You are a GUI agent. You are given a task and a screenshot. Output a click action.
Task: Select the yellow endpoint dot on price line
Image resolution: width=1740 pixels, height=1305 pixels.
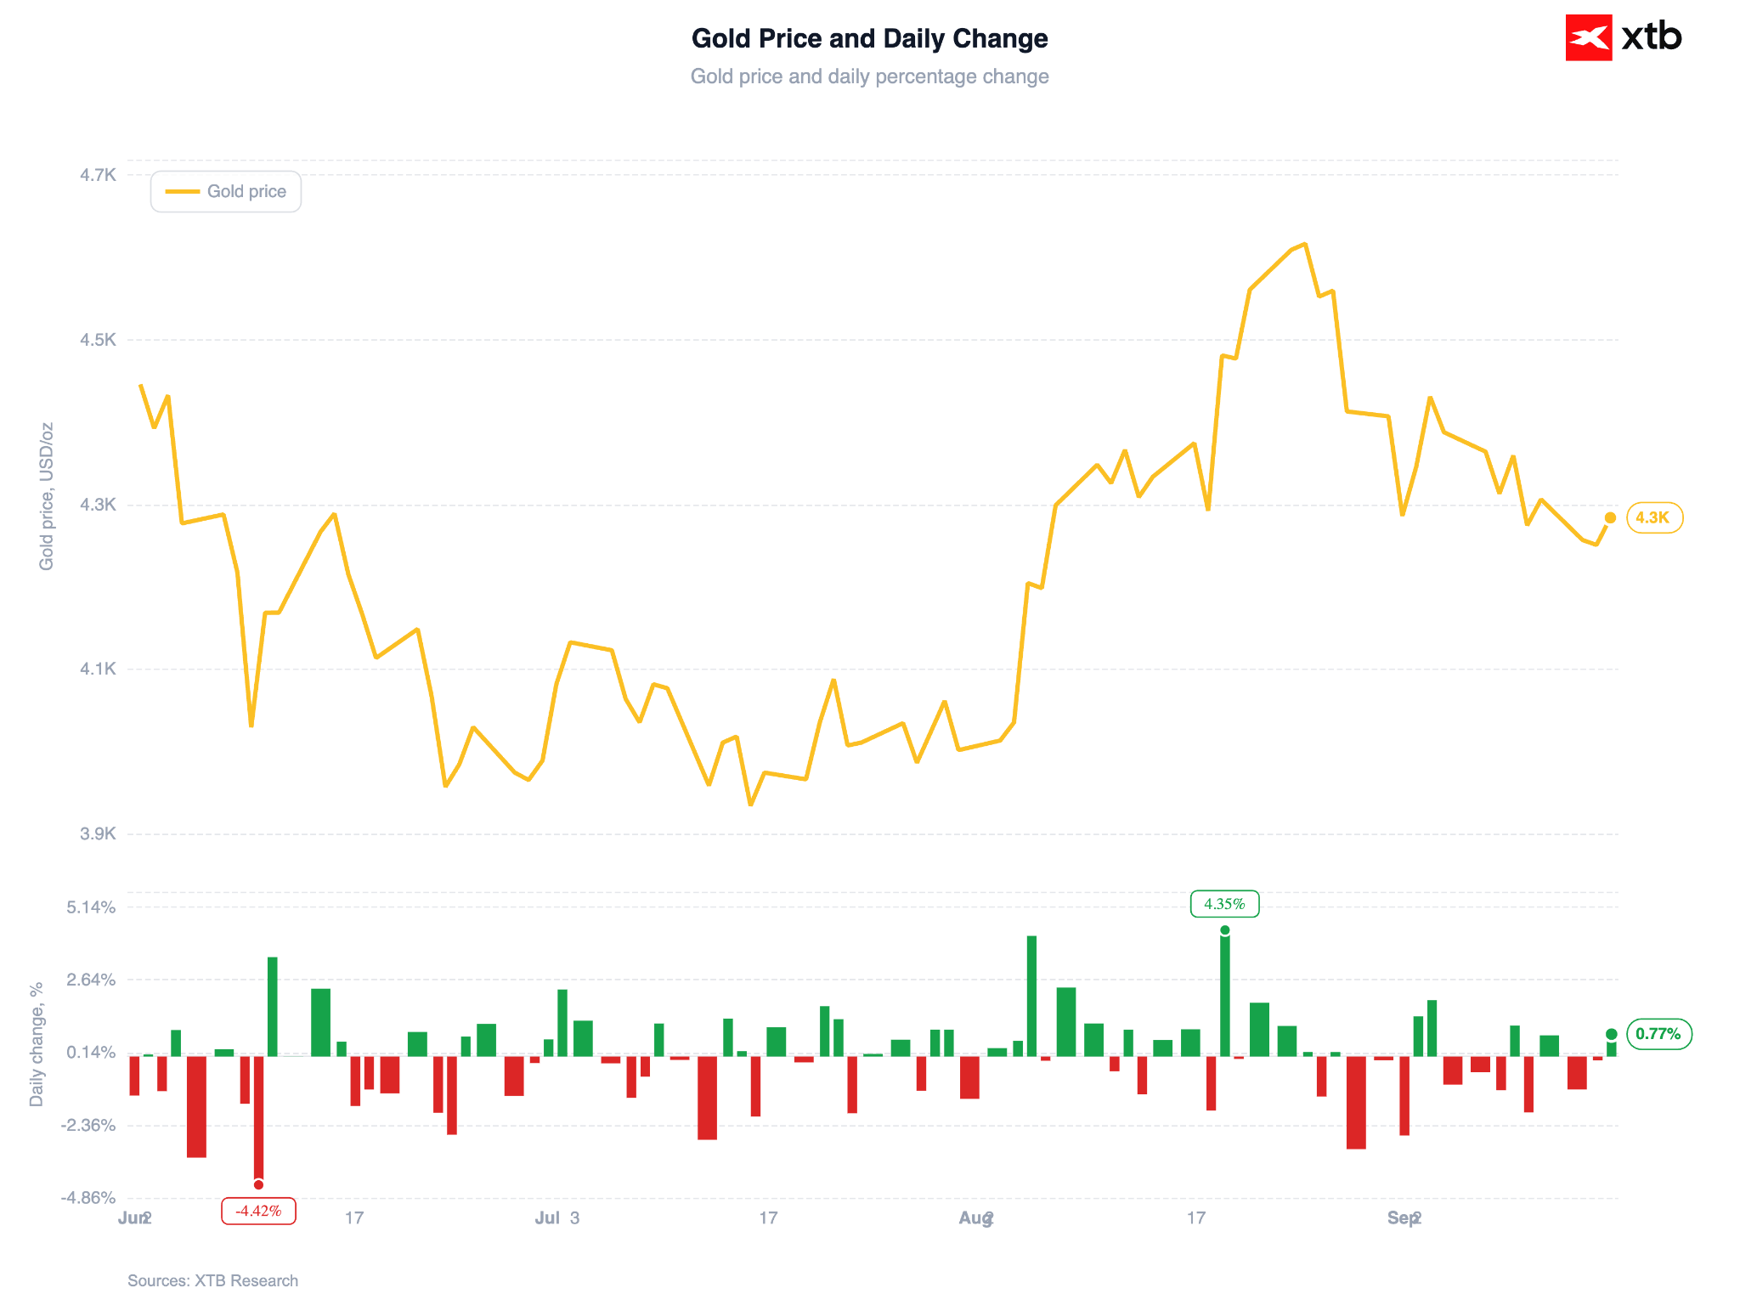[x=1610, y=517]
